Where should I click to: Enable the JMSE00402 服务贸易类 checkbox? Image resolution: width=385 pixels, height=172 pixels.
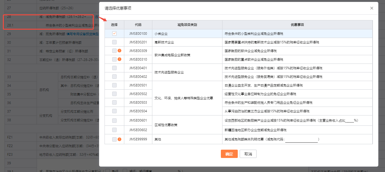click(x=114, y=77)
